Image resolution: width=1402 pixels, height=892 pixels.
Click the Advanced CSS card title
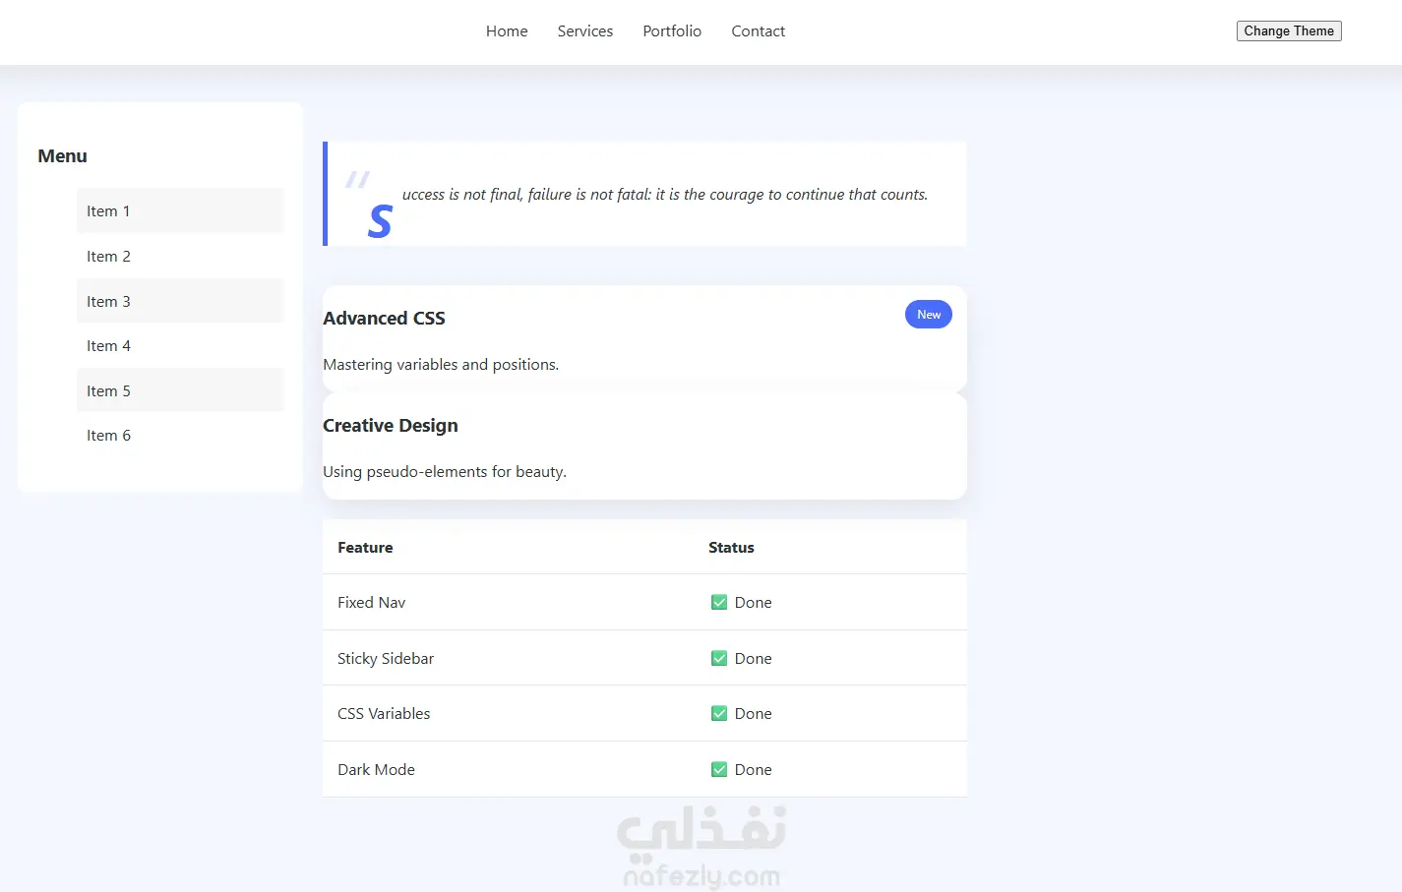[384, 319]
